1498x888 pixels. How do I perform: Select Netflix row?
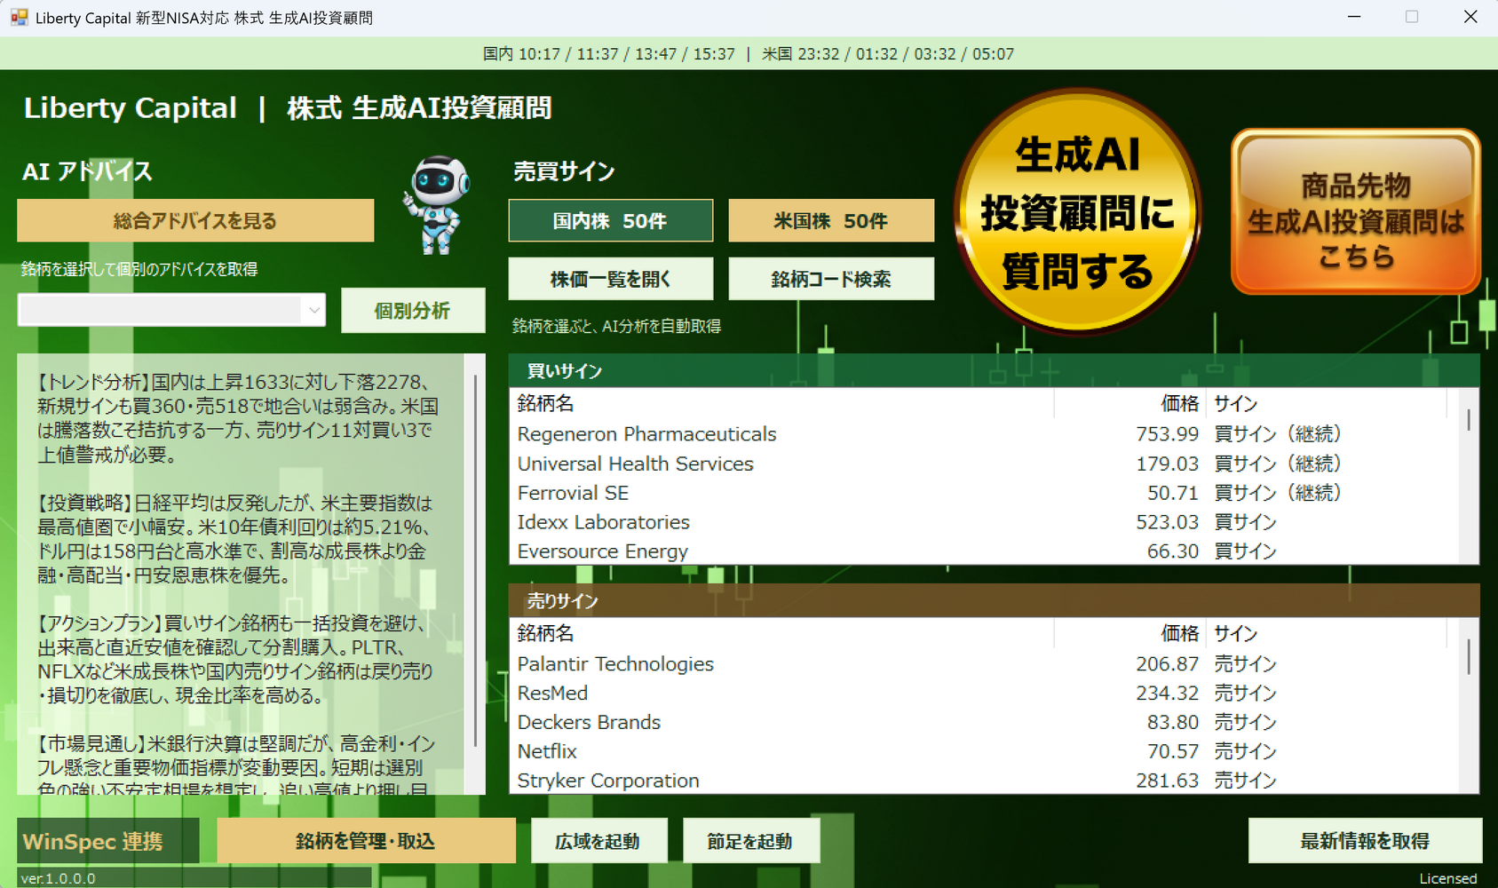(984, 752)
